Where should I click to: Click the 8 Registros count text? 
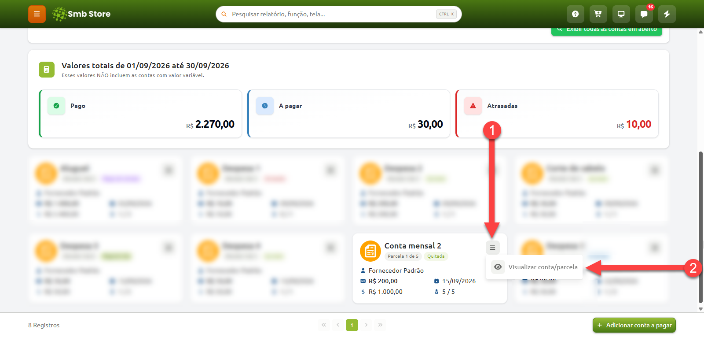click(44, 325)
